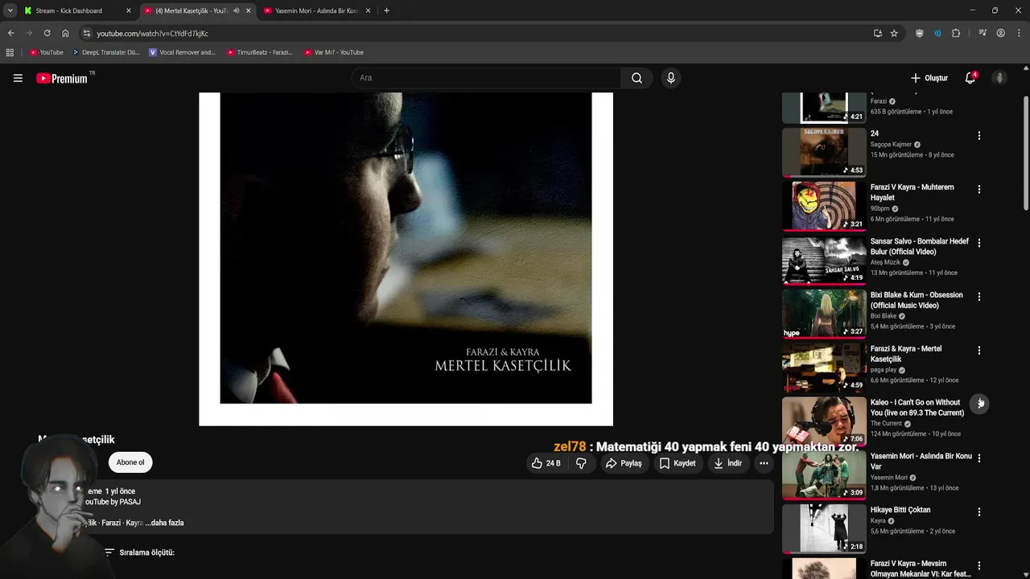This screenshot has width=1030, height=579.
Task: Click the browser address bar URL
Action: coord(152,33)
